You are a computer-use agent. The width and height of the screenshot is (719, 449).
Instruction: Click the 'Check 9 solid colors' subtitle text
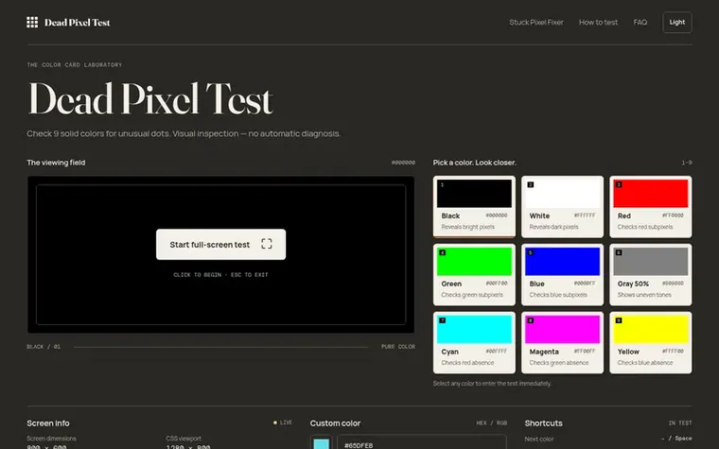pos(184,134)
